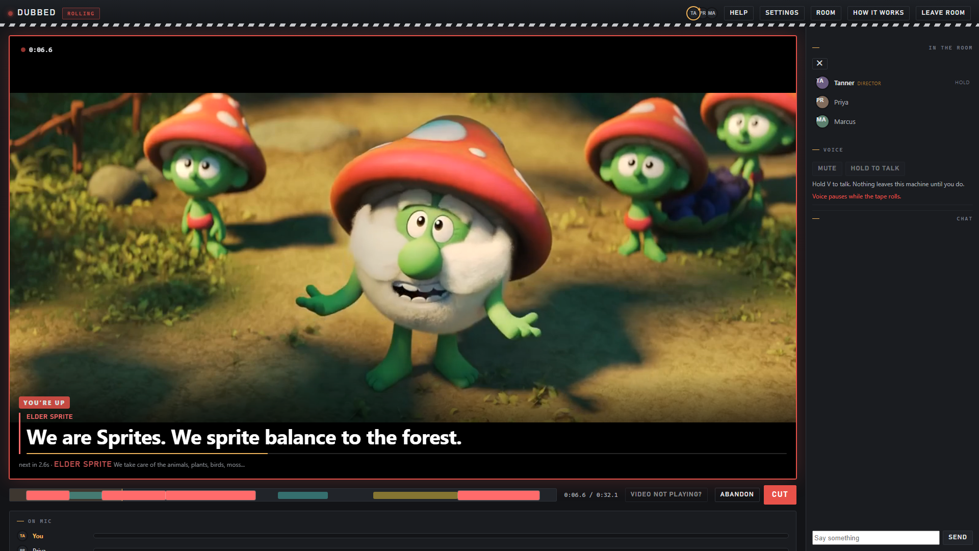
Task: Focus the Say something chat field
Action: click(x=875, y=538)
